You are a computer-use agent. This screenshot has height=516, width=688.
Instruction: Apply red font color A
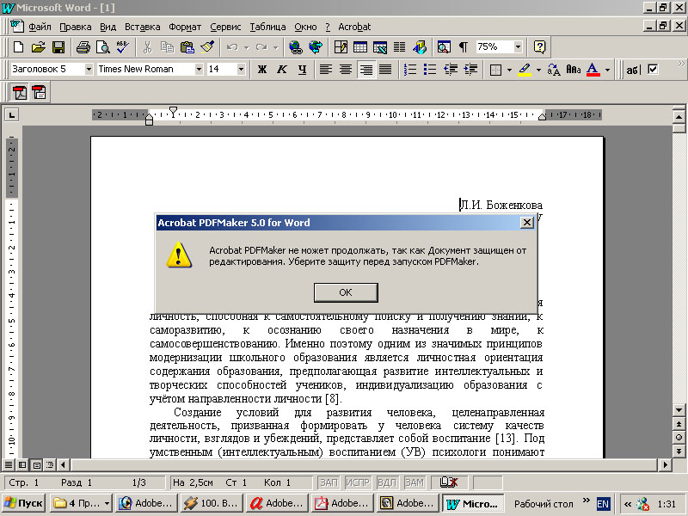pos(593,70)
